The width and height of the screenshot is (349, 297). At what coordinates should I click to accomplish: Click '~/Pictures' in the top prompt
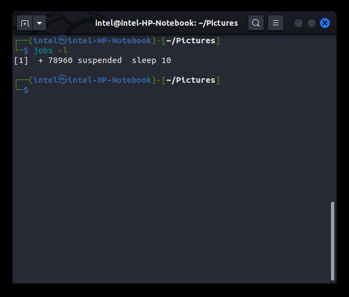[190, 41]
